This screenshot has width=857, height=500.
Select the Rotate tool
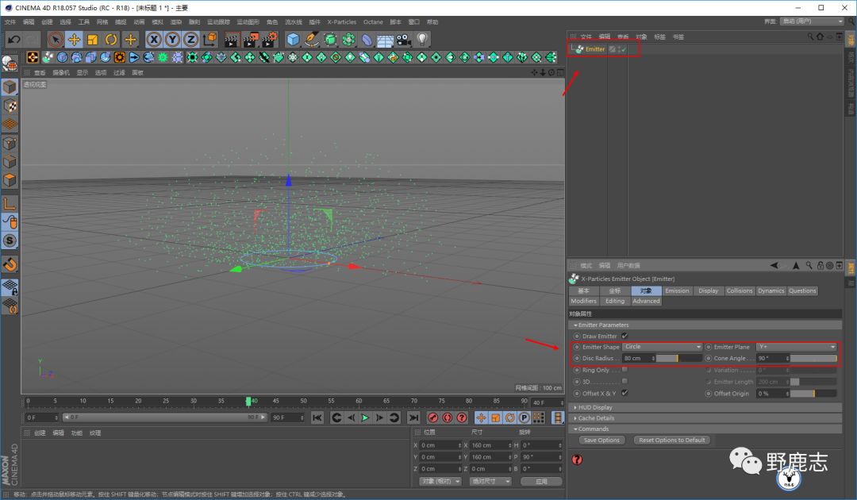coord(111,39)
